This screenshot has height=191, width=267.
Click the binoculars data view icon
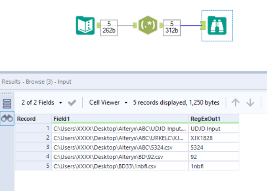7,118
